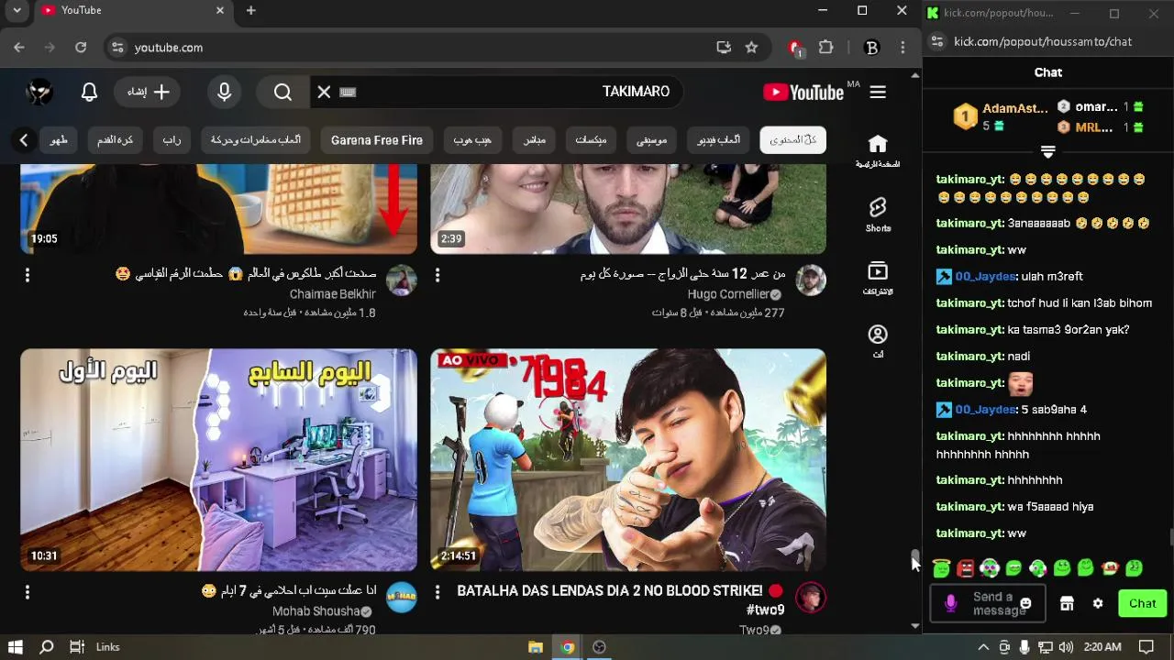Open the You section in the sidebar

(x=878, y=341)
